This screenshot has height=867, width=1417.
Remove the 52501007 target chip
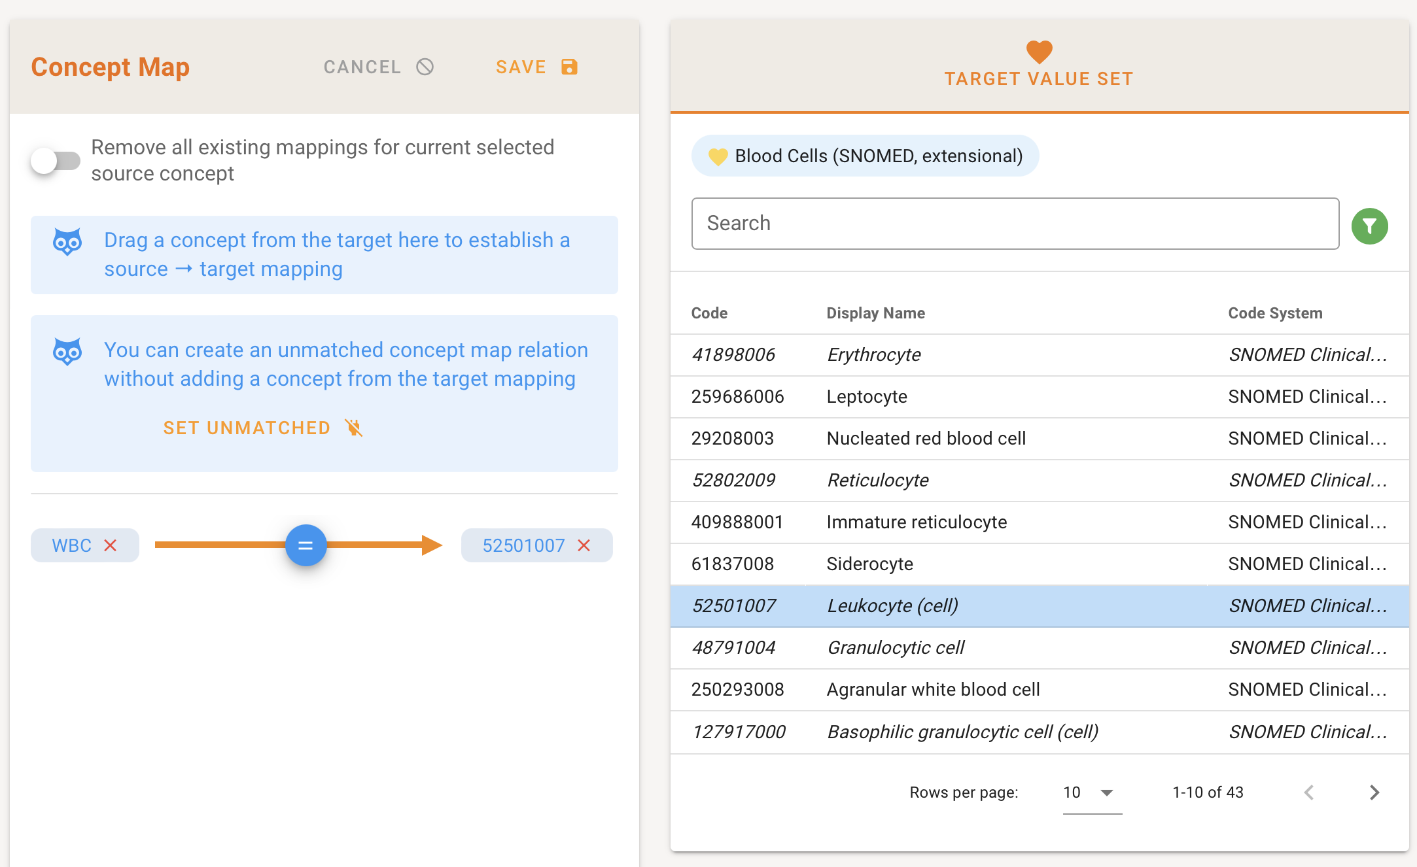pos(584,545)
